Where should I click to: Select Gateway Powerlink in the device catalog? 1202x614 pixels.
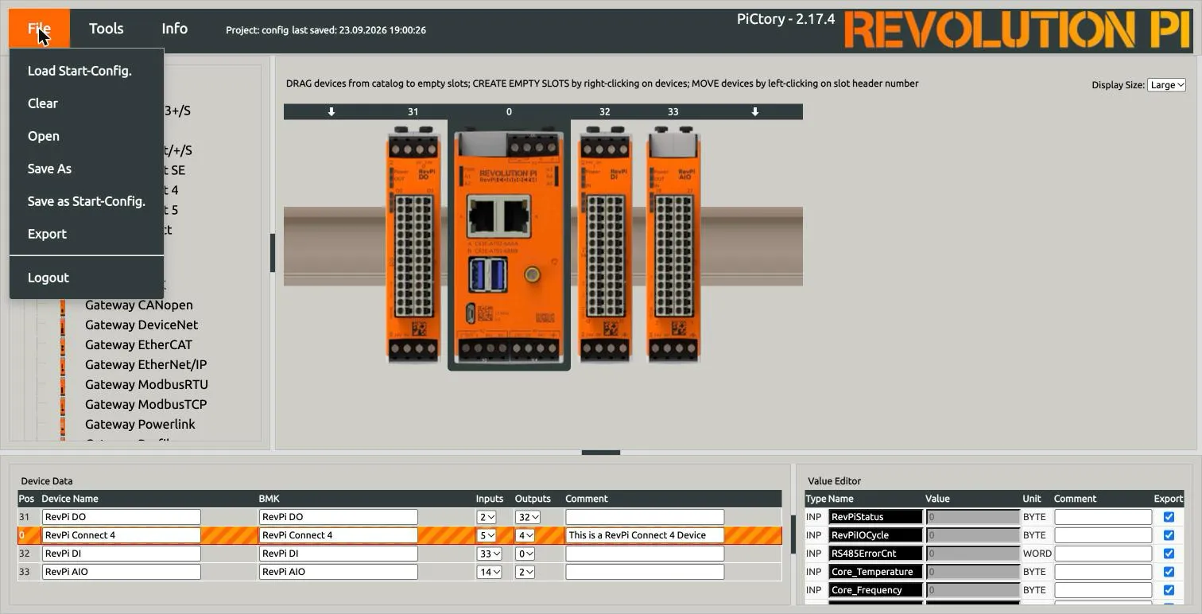(x=140, y=425)
